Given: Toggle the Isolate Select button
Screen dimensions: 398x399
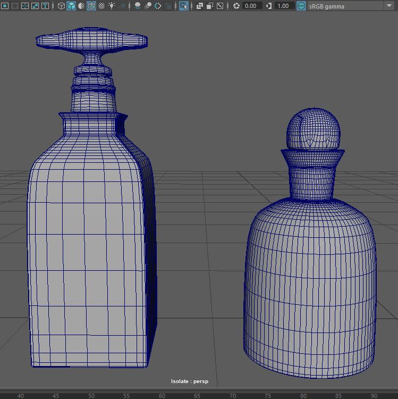Looking at the screenshot, I should (x=184, y=6).
